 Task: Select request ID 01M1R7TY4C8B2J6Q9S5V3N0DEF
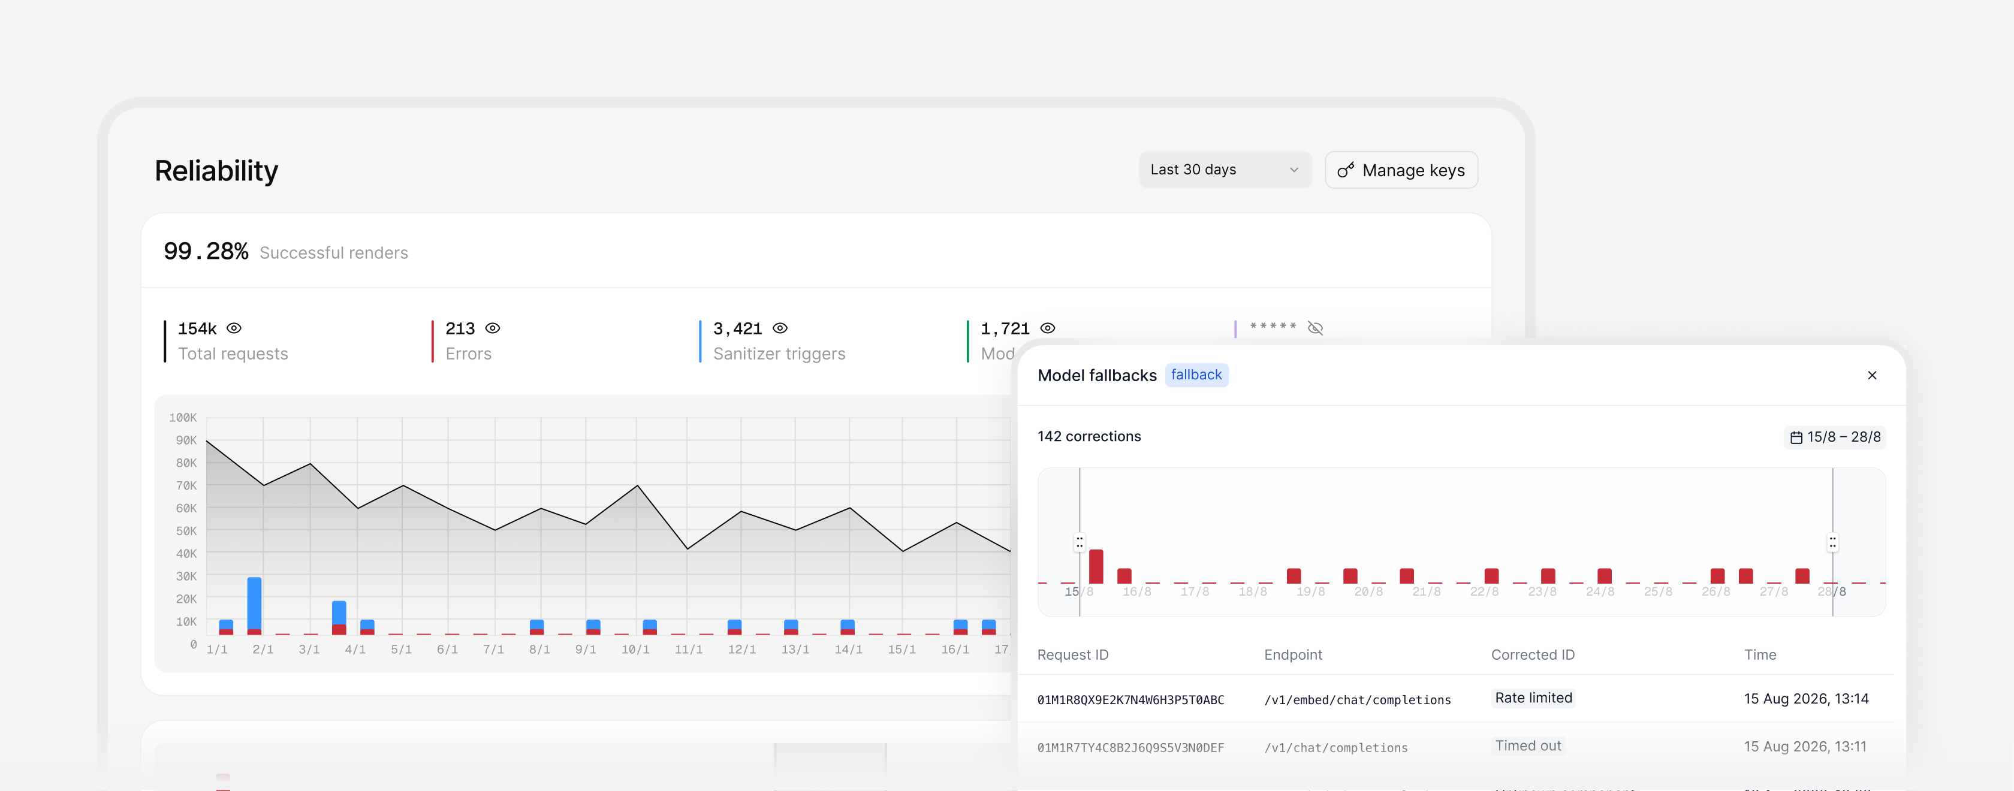1130,748
